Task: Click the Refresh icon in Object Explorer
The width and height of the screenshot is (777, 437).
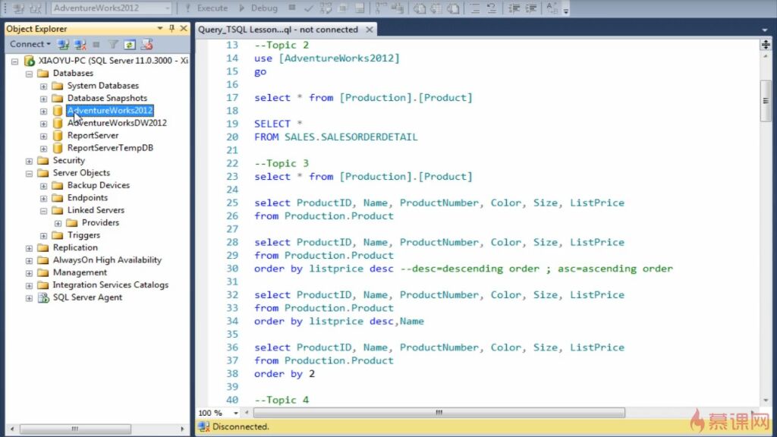Action: point(129,45)
